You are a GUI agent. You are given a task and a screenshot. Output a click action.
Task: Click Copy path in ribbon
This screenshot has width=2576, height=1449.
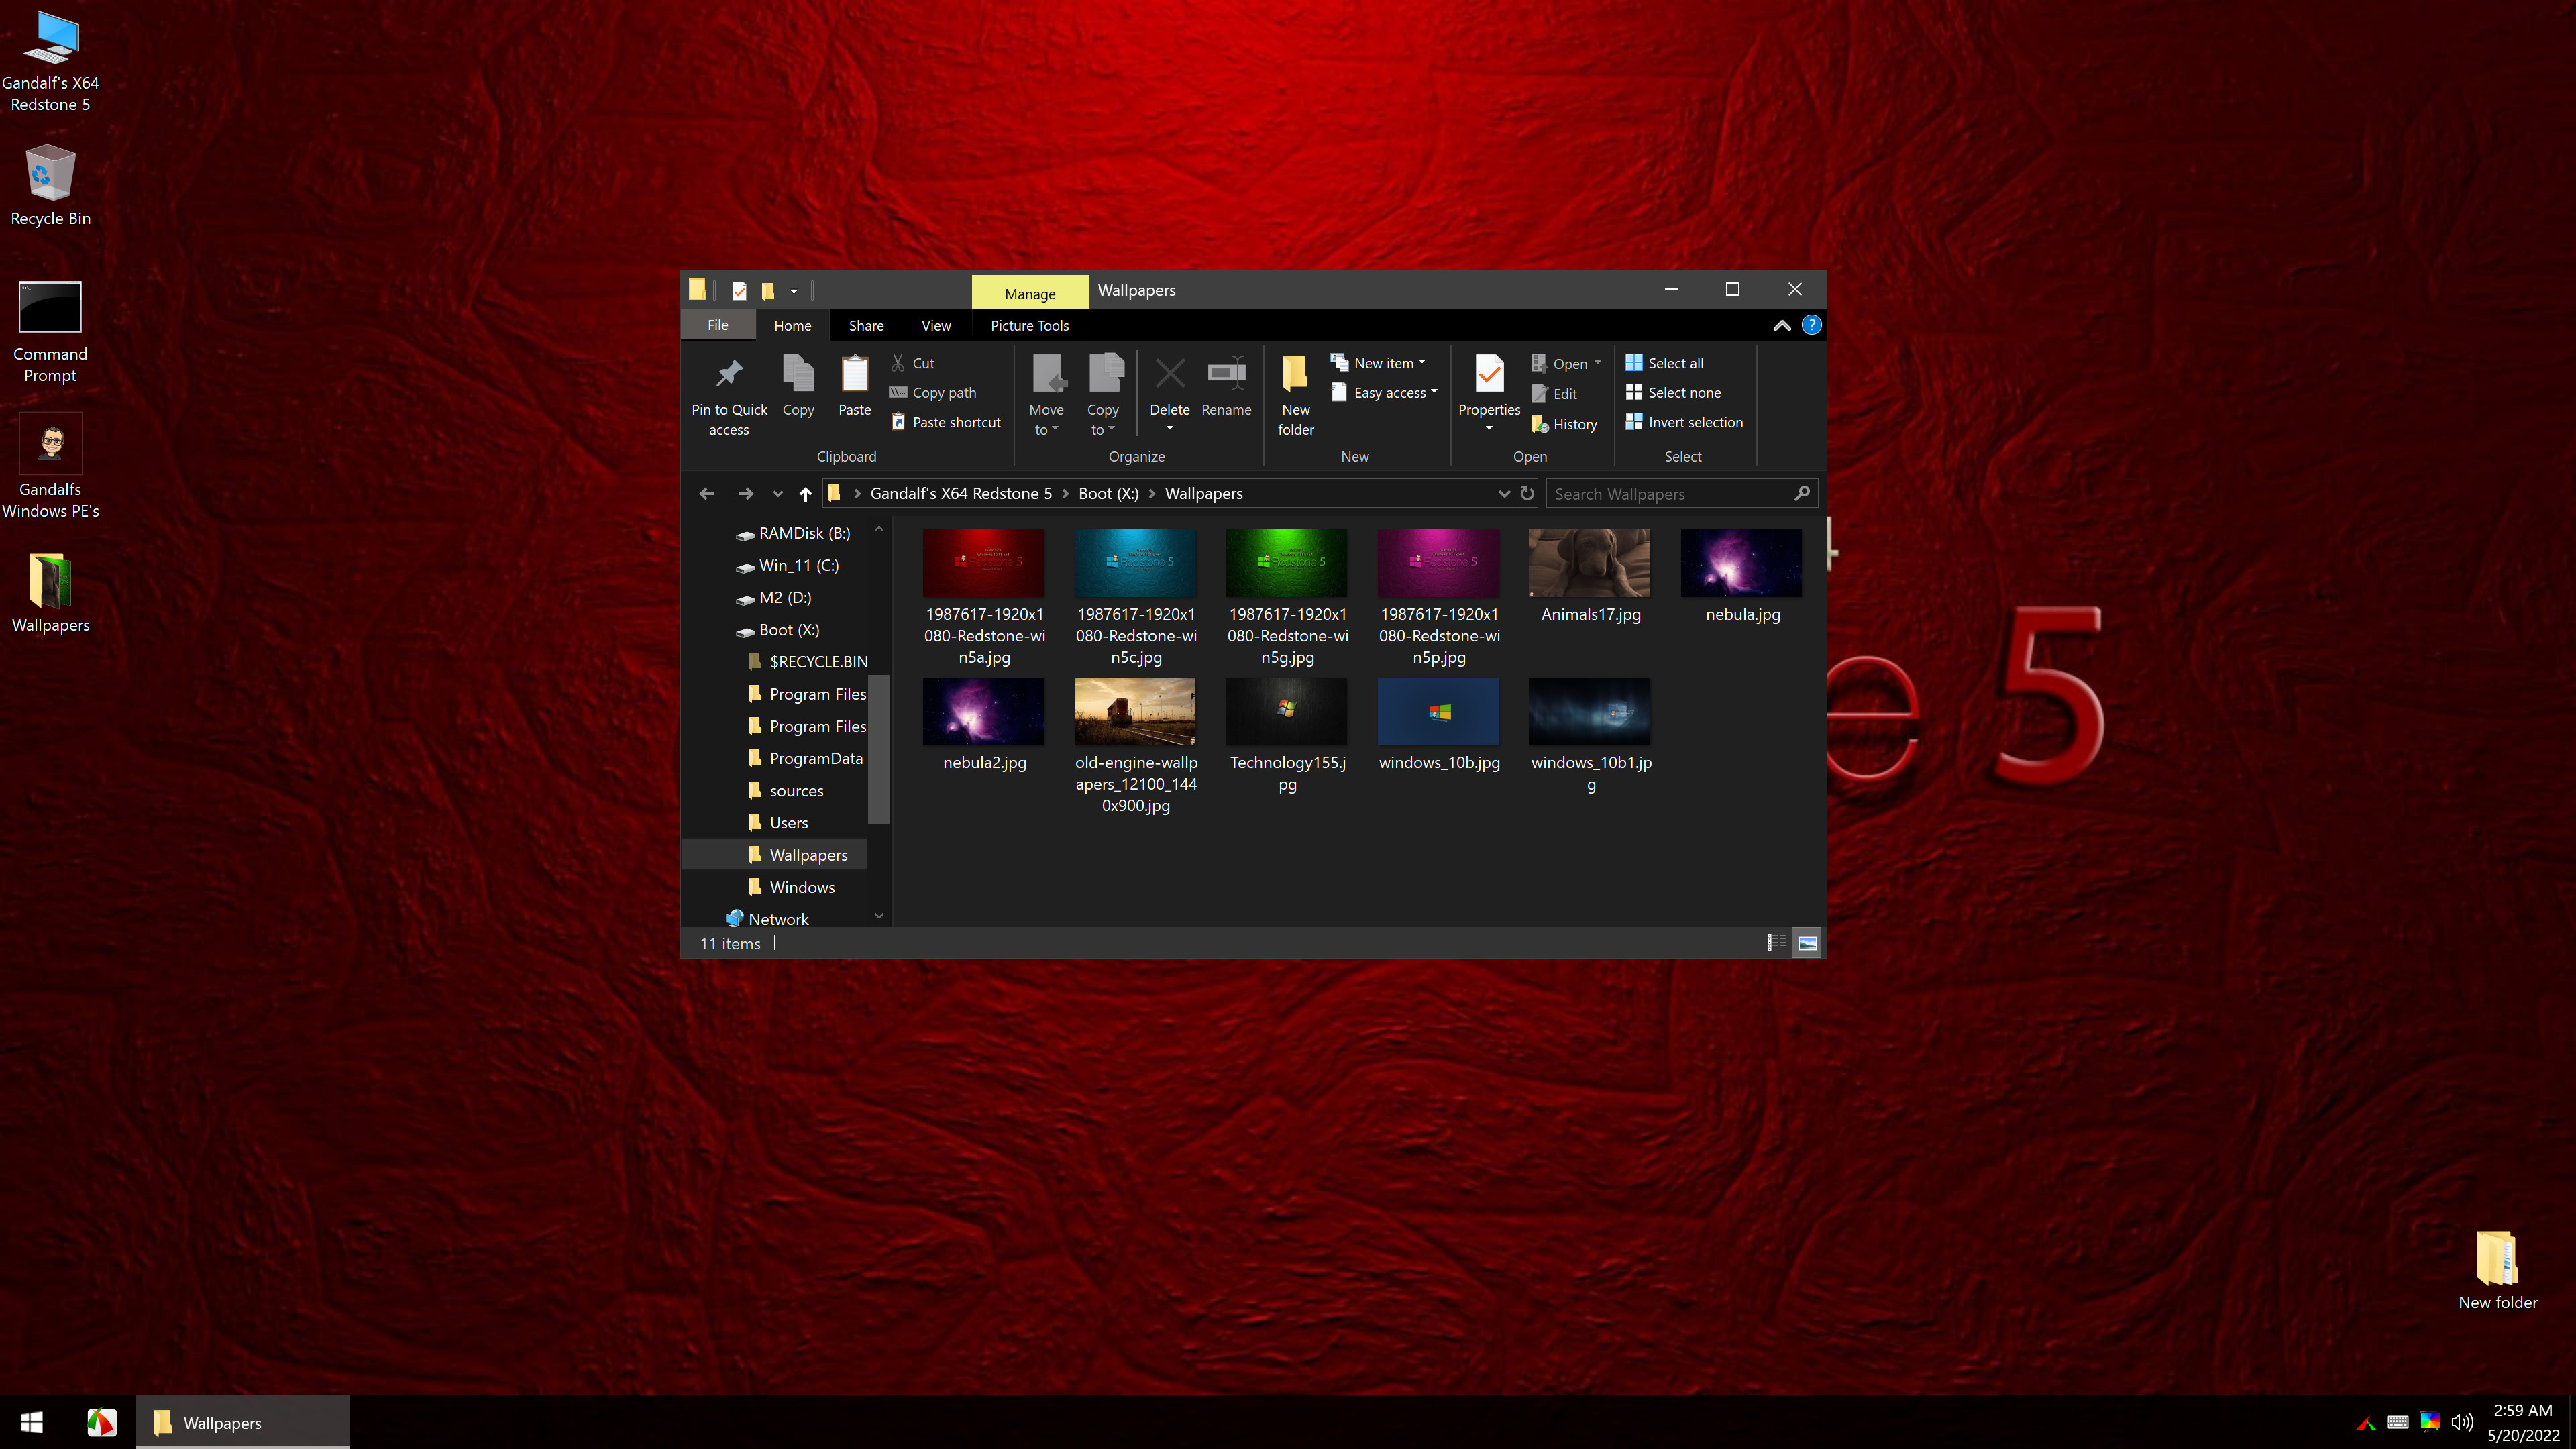tap(933, 393)
